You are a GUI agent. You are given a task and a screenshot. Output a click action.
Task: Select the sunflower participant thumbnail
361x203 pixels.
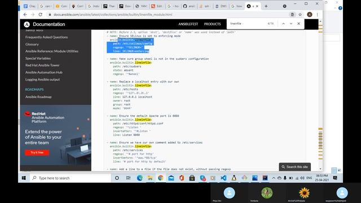click(x=305, y=193)
